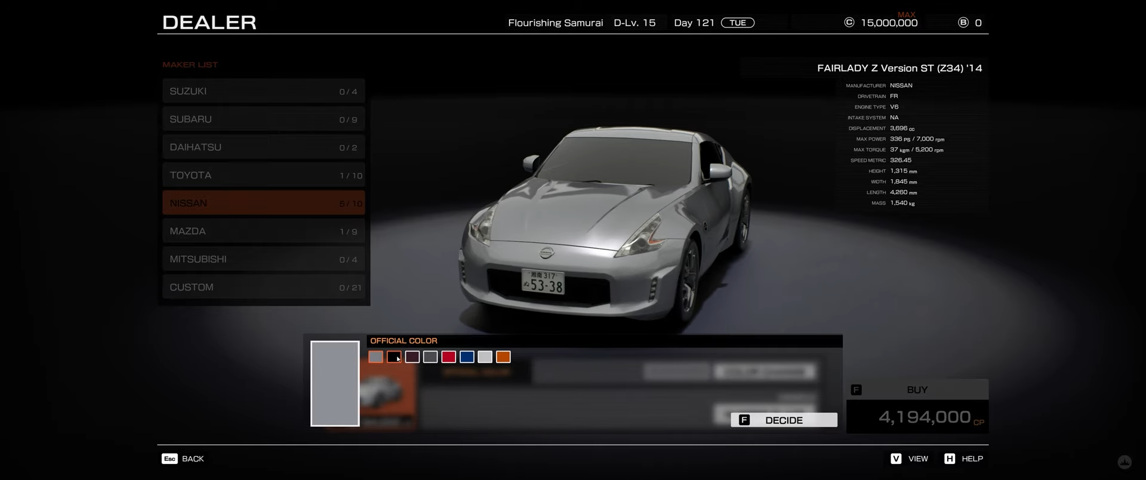Viewport: 1146px width, 480px height.
Task: Select the TOYOTA maker row
Action: (263, 175)
